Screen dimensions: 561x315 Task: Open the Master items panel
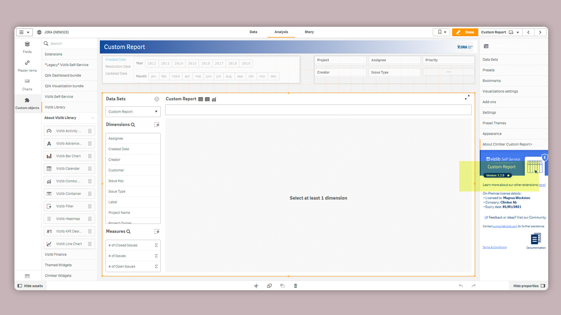tap(27, 66)
